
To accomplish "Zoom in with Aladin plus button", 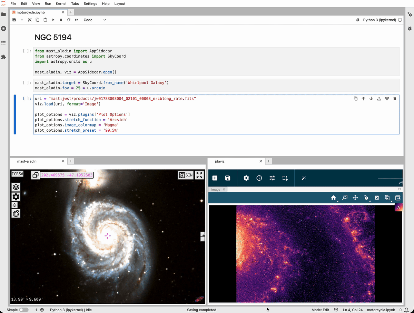I will click(x=203, y=234).
